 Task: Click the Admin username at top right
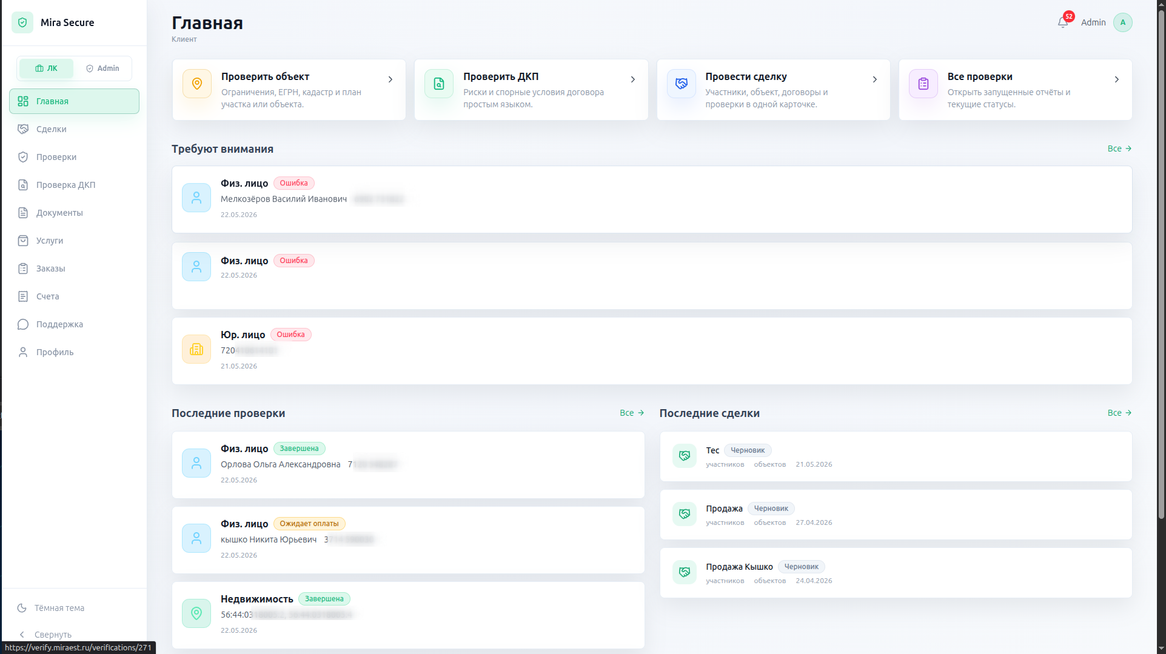pyautogui.click(x=1093, y=22)
